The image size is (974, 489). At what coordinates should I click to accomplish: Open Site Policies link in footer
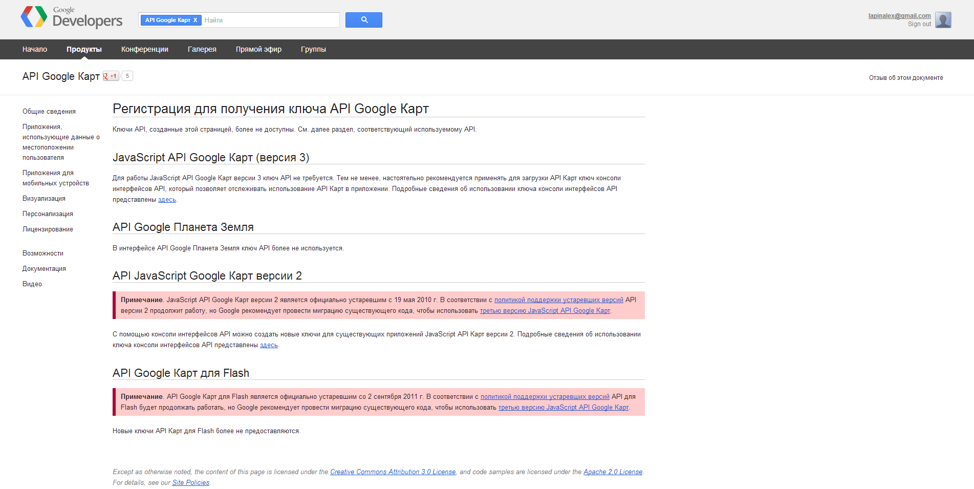191,483
